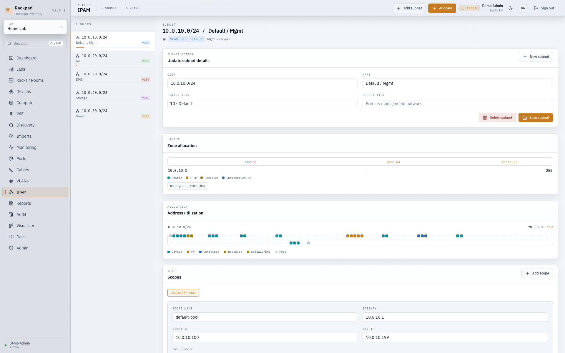Click the CIDR input field
This screenshot has width=565, height=353.
pos(262,83)
